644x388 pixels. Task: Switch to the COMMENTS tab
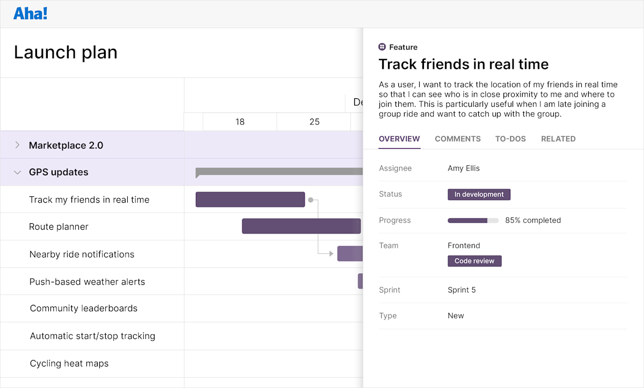(x=457, y=138)
